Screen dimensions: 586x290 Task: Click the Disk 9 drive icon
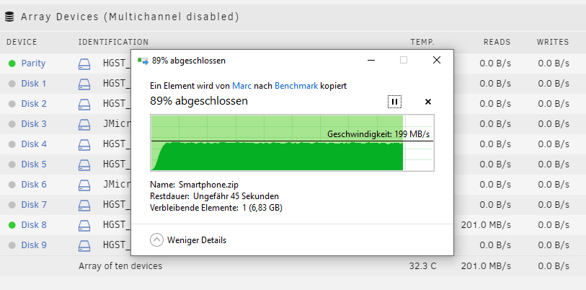(84, 245)
